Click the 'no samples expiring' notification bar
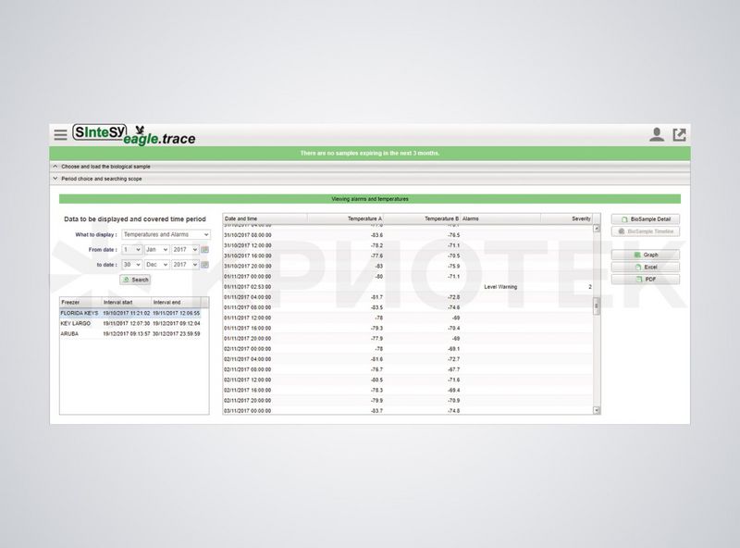The height and width of the screenshot is (548, 740). 370,153
